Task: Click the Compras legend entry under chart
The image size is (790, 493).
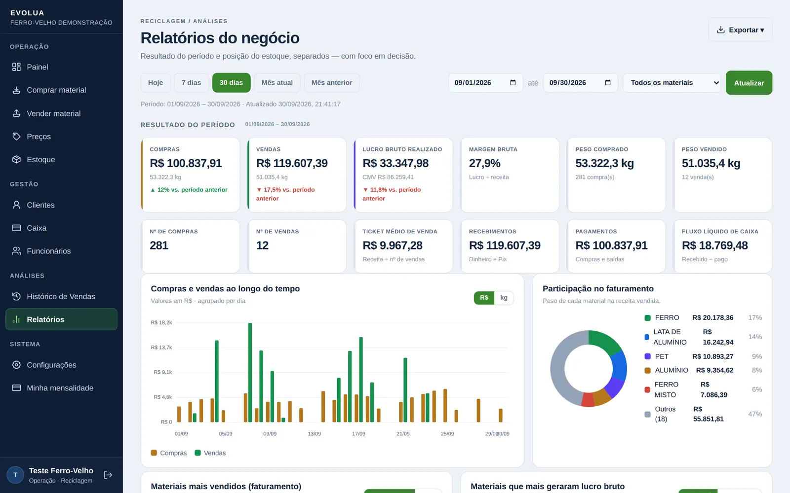Action: [x=169, y=453]
